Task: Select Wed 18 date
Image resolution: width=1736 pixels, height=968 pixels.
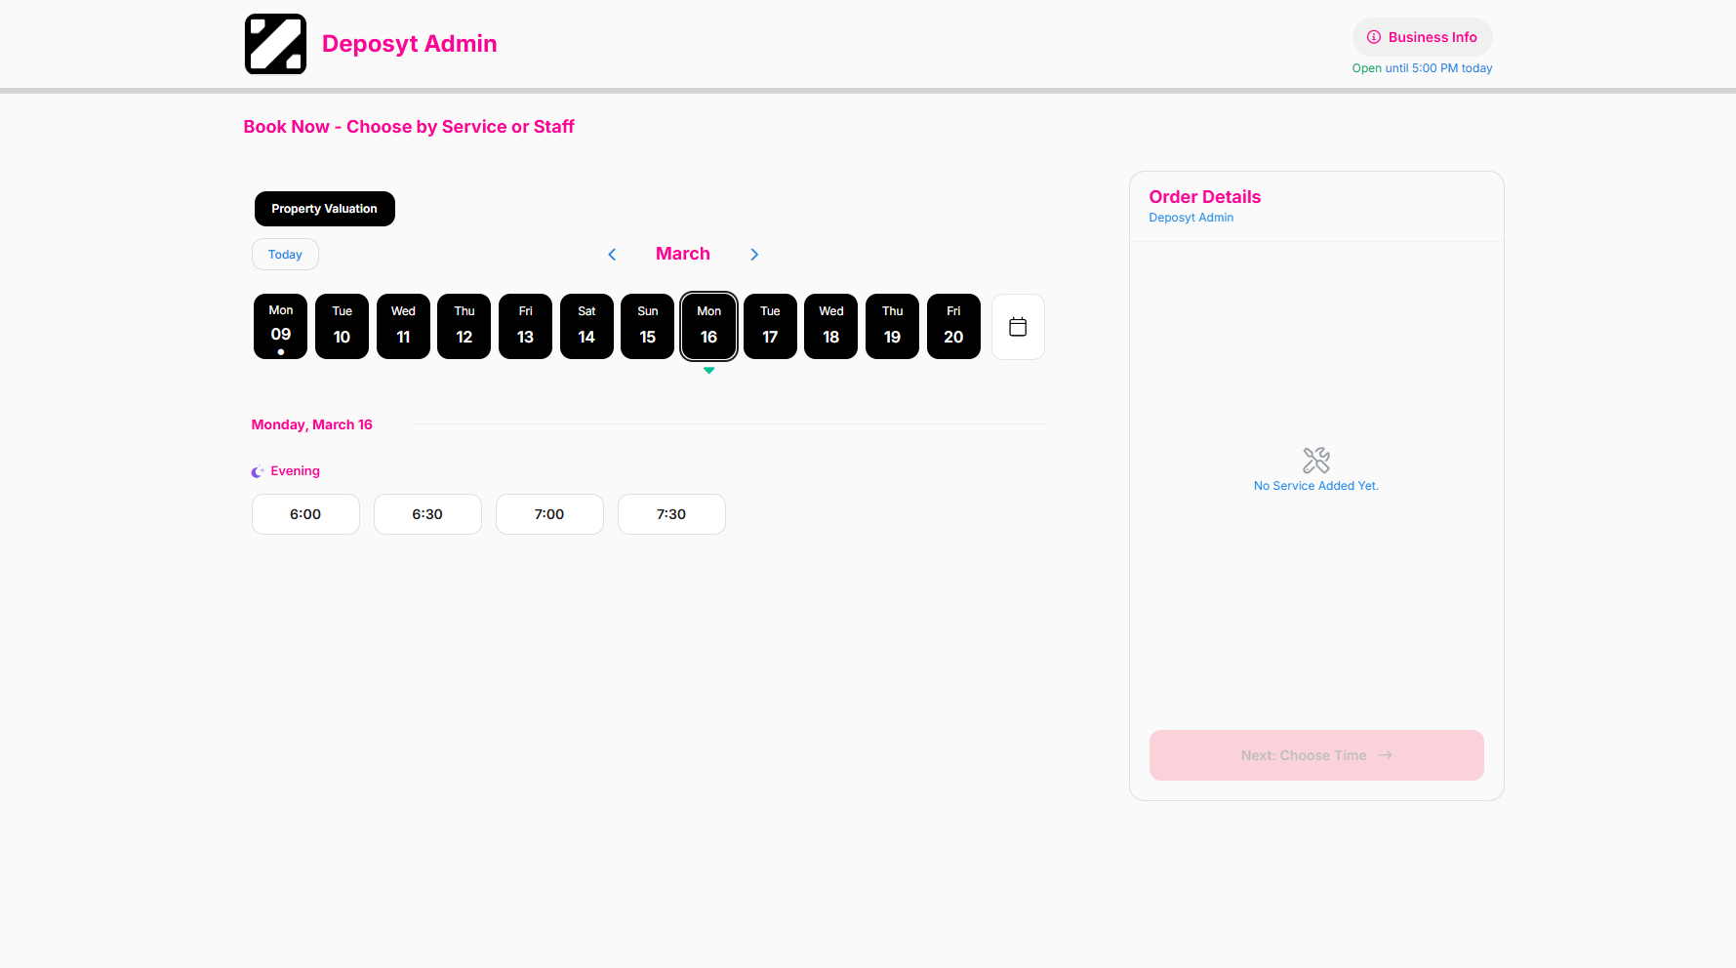Action: 831,327
